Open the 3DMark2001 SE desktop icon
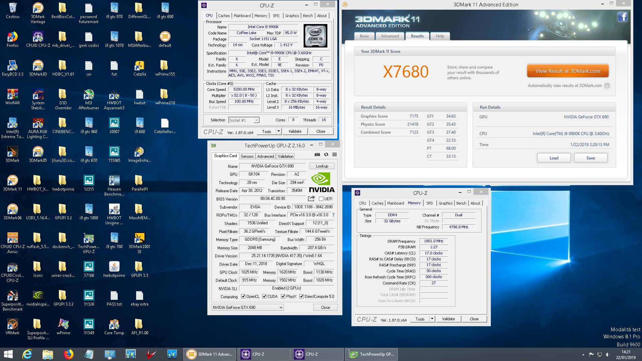Viewport: 642px width, 361px height. point(139,243)
